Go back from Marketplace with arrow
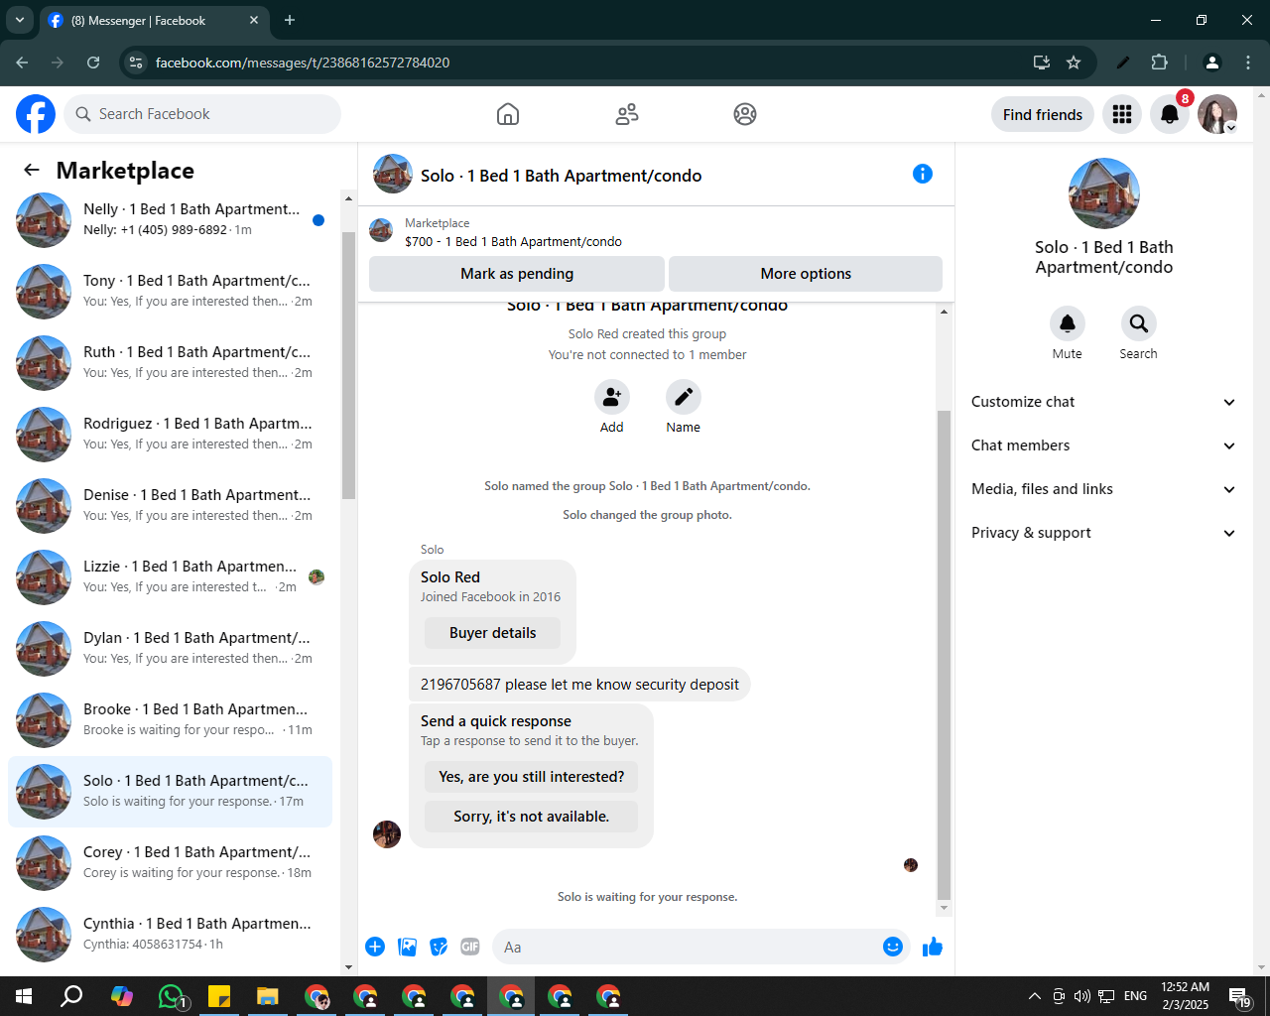 coord(32,171)
